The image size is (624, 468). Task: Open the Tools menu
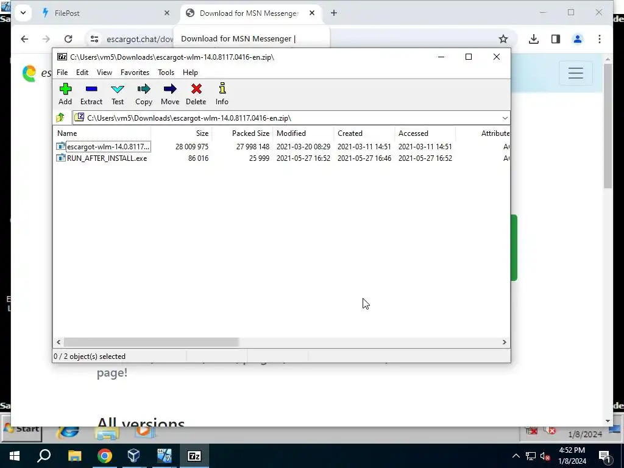pos(166,73)
